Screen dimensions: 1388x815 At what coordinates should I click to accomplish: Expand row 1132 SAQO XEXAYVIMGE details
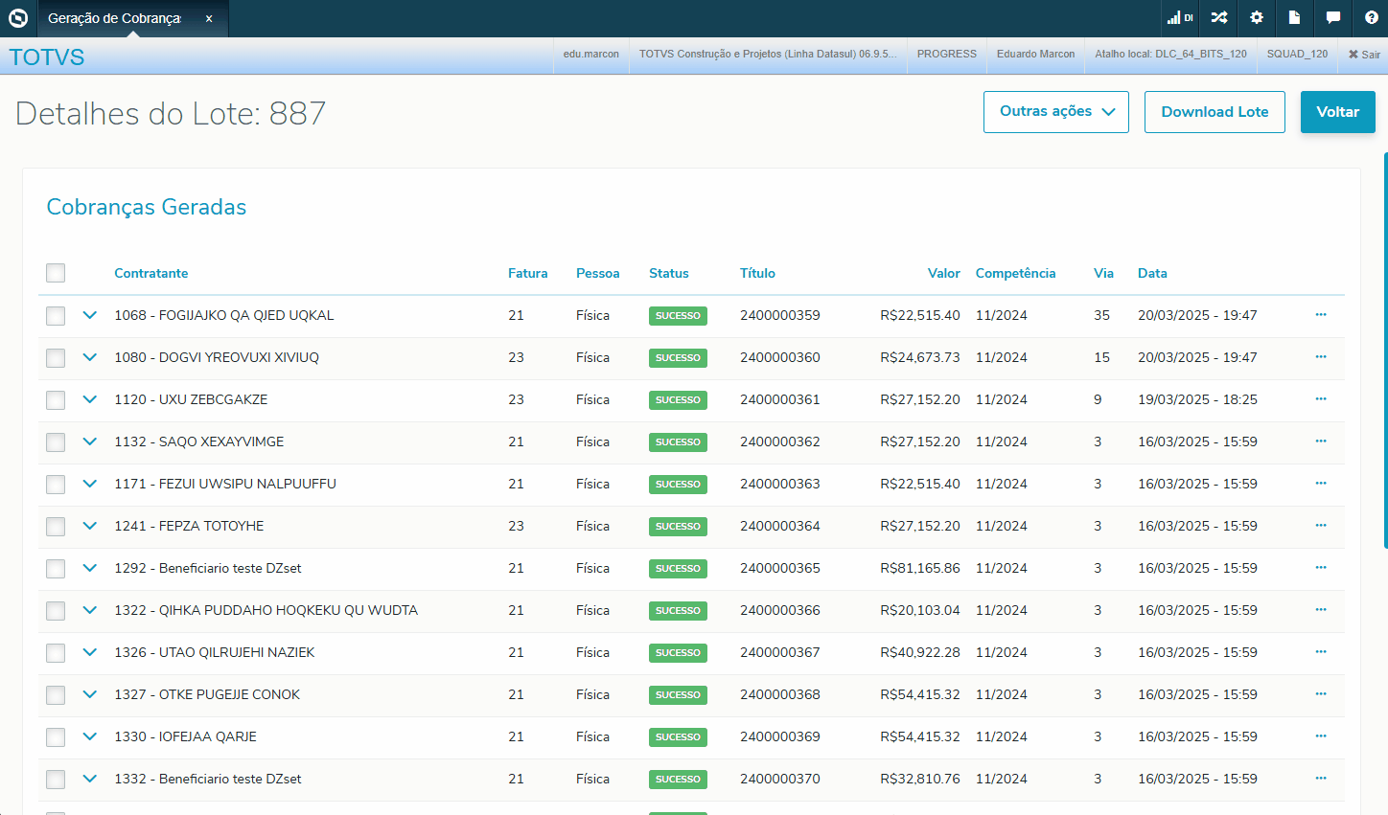tap(90, 441)
